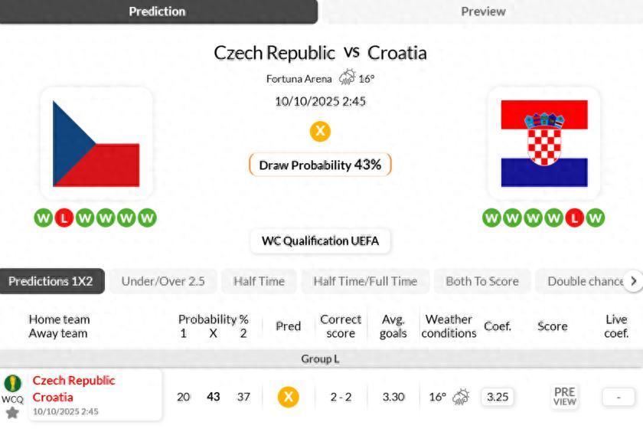643x432 pixels.
Task: Click the yellow X in the Pred column
Action: click(288, 397)
